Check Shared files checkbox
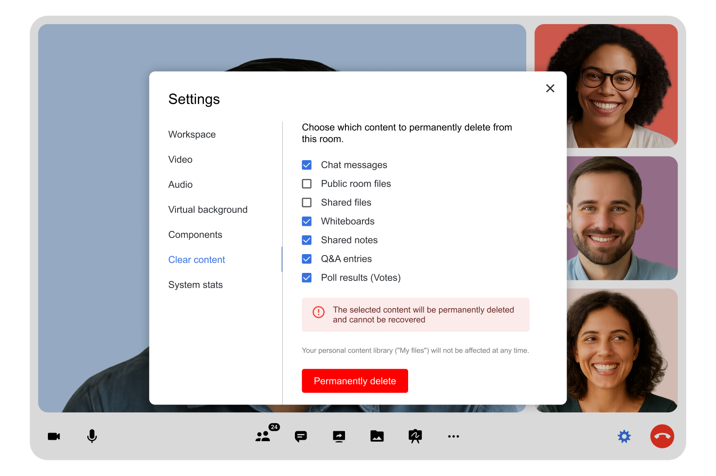 coord(307,203)
